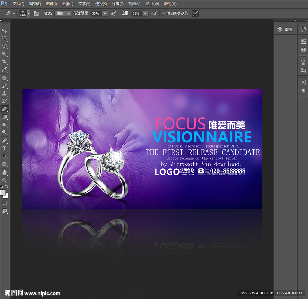This screenshot has width=308, height=299.
Task: Enable the 抹到历史记录 checkbox
Action: coord(163,14)
